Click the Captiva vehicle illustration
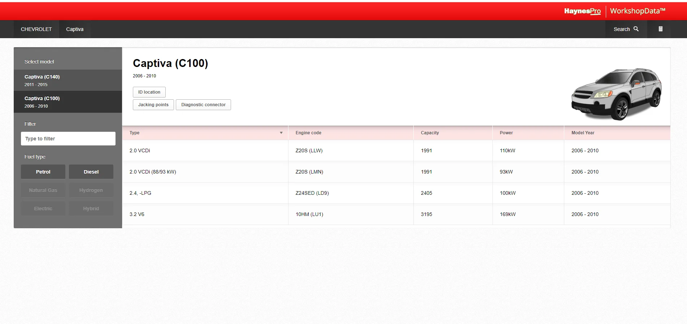This screenshot has height=324, width=687. (617, 94)
